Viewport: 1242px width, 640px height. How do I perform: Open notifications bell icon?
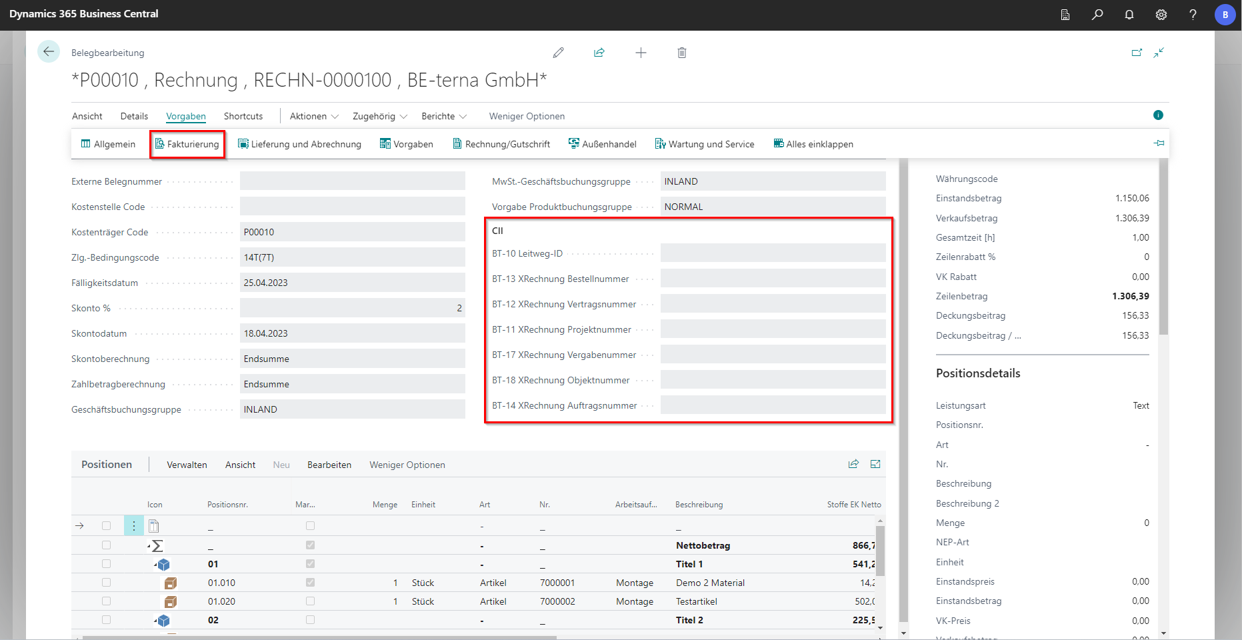point(1129,15)
